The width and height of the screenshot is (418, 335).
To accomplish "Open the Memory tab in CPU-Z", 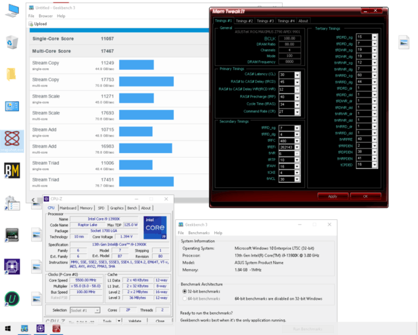I will coord(86,208).
